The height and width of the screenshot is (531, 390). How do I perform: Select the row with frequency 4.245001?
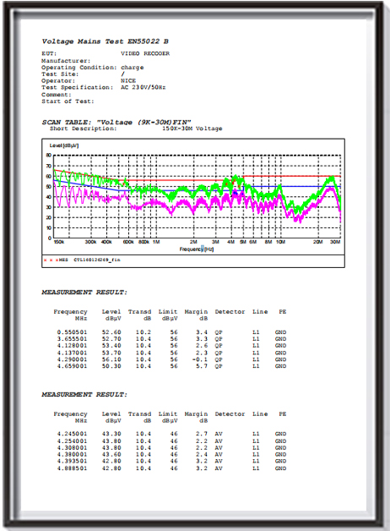point(171,434)
